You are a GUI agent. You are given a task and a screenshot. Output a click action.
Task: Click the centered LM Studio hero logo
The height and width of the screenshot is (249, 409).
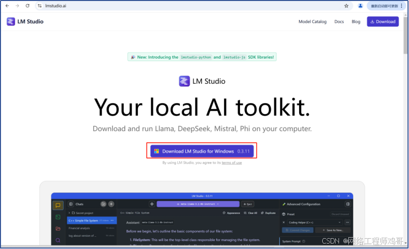click(x=184, y=81)
